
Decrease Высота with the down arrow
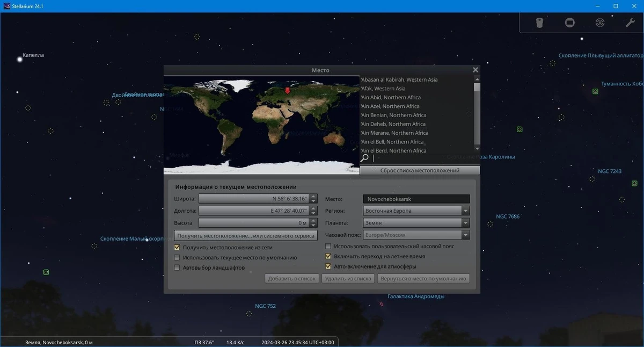[313, 225]
